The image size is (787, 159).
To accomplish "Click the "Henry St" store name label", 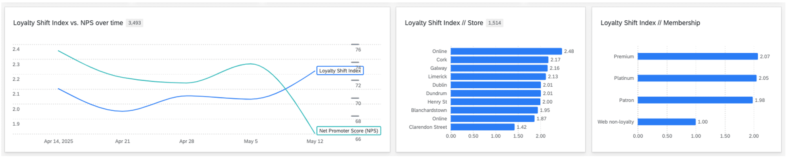I will tap(437, 102).
